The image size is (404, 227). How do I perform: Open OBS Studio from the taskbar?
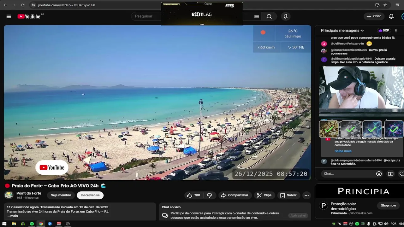(x=68, y=224)
